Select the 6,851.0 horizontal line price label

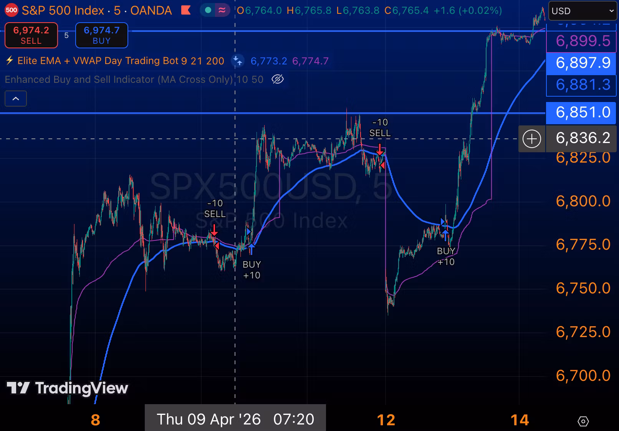581,112
